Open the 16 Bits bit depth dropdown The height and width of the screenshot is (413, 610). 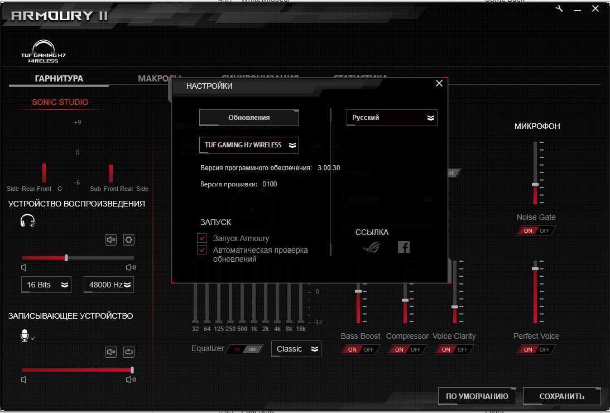pos(46,285)
